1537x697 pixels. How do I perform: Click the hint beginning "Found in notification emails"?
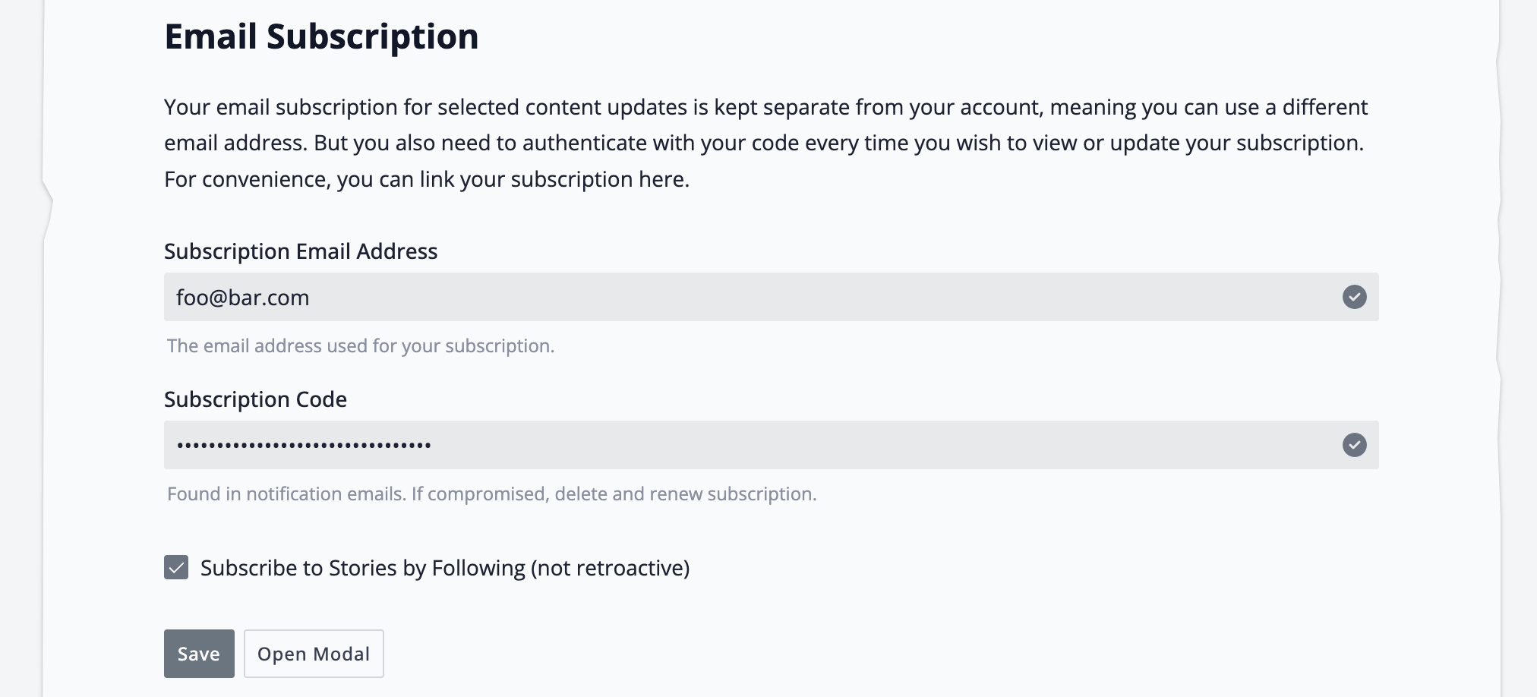point(491,494)
